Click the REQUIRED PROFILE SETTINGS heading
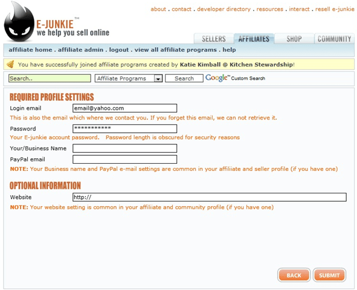Screen dimensions: 357x290 pos(52,97)
